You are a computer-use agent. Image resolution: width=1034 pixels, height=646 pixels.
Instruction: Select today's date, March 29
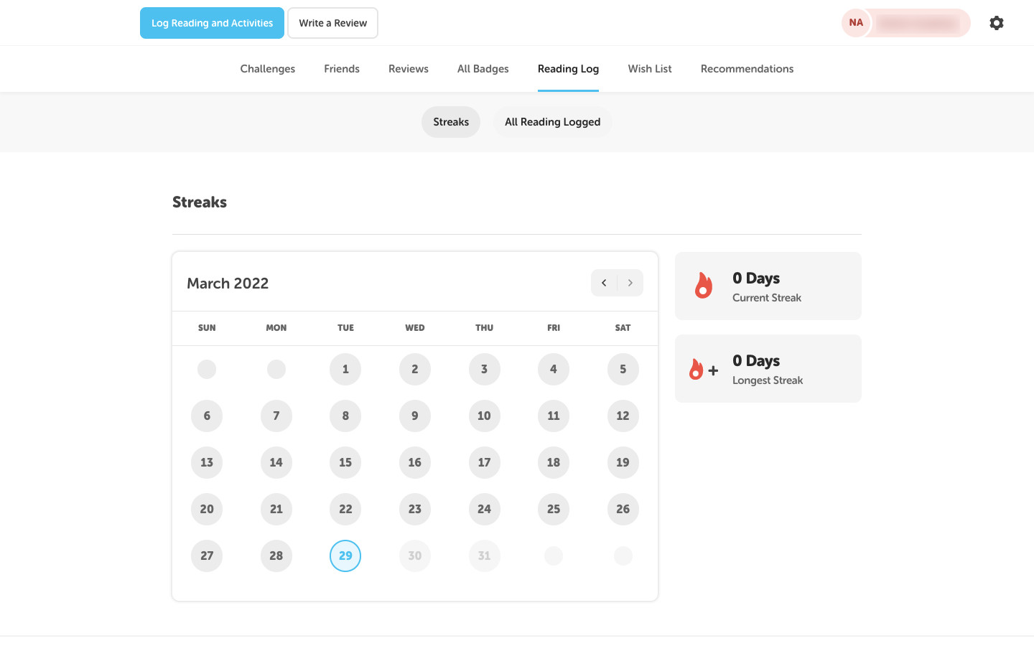[345, 556]
